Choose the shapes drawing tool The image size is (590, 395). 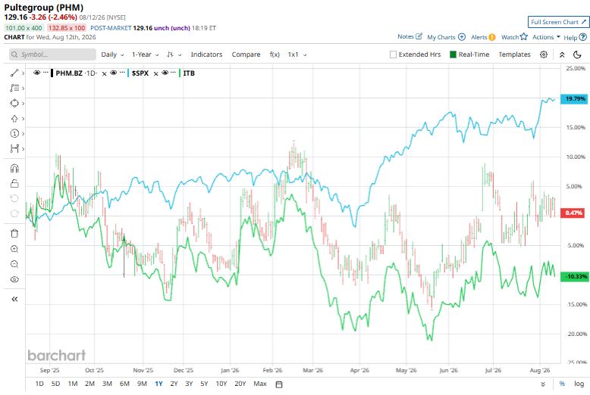coord(14,103)
